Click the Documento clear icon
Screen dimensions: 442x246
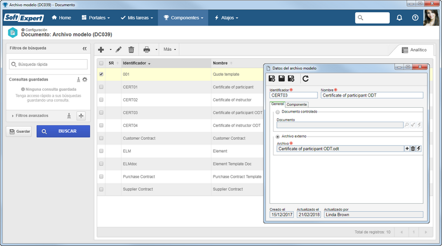pos(413,125)
